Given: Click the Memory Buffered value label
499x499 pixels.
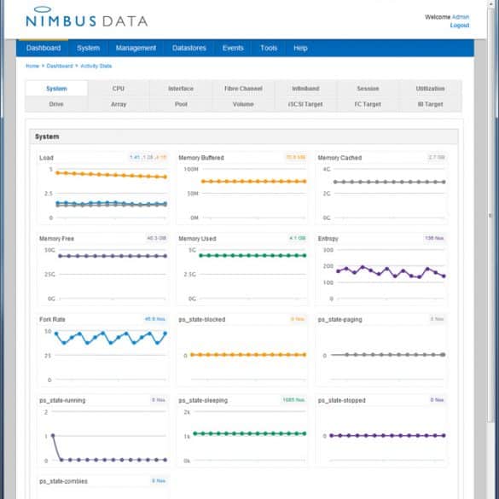Looking at the screenshot, I should pyautogui.click(x=296, y=157).
